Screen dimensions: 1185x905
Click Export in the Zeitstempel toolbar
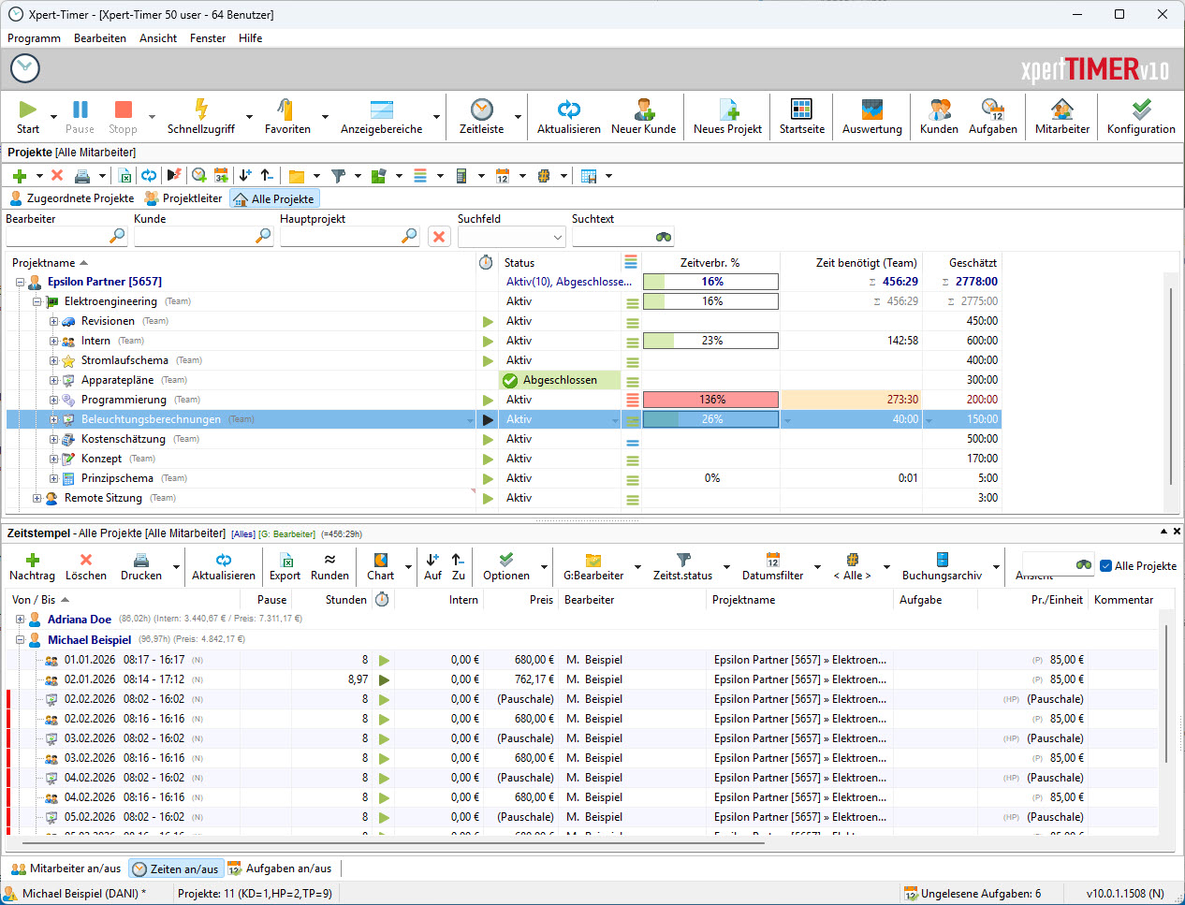click(x=285, y=567)
